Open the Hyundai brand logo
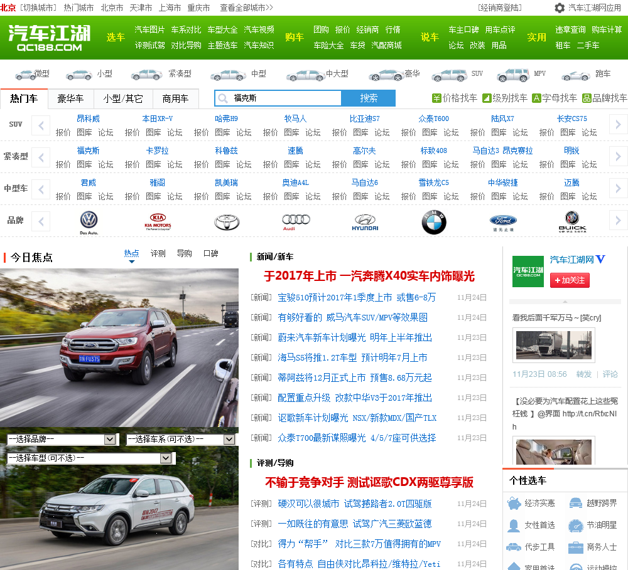The height and width of the screenshot is (570, 628). 365,222
